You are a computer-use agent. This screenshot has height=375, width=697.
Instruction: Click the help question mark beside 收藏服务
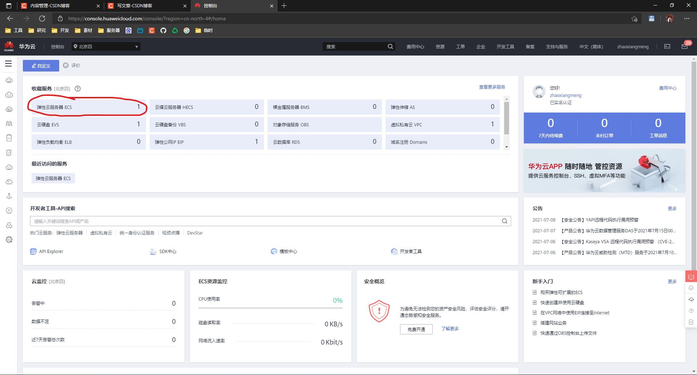pos(77,89)
